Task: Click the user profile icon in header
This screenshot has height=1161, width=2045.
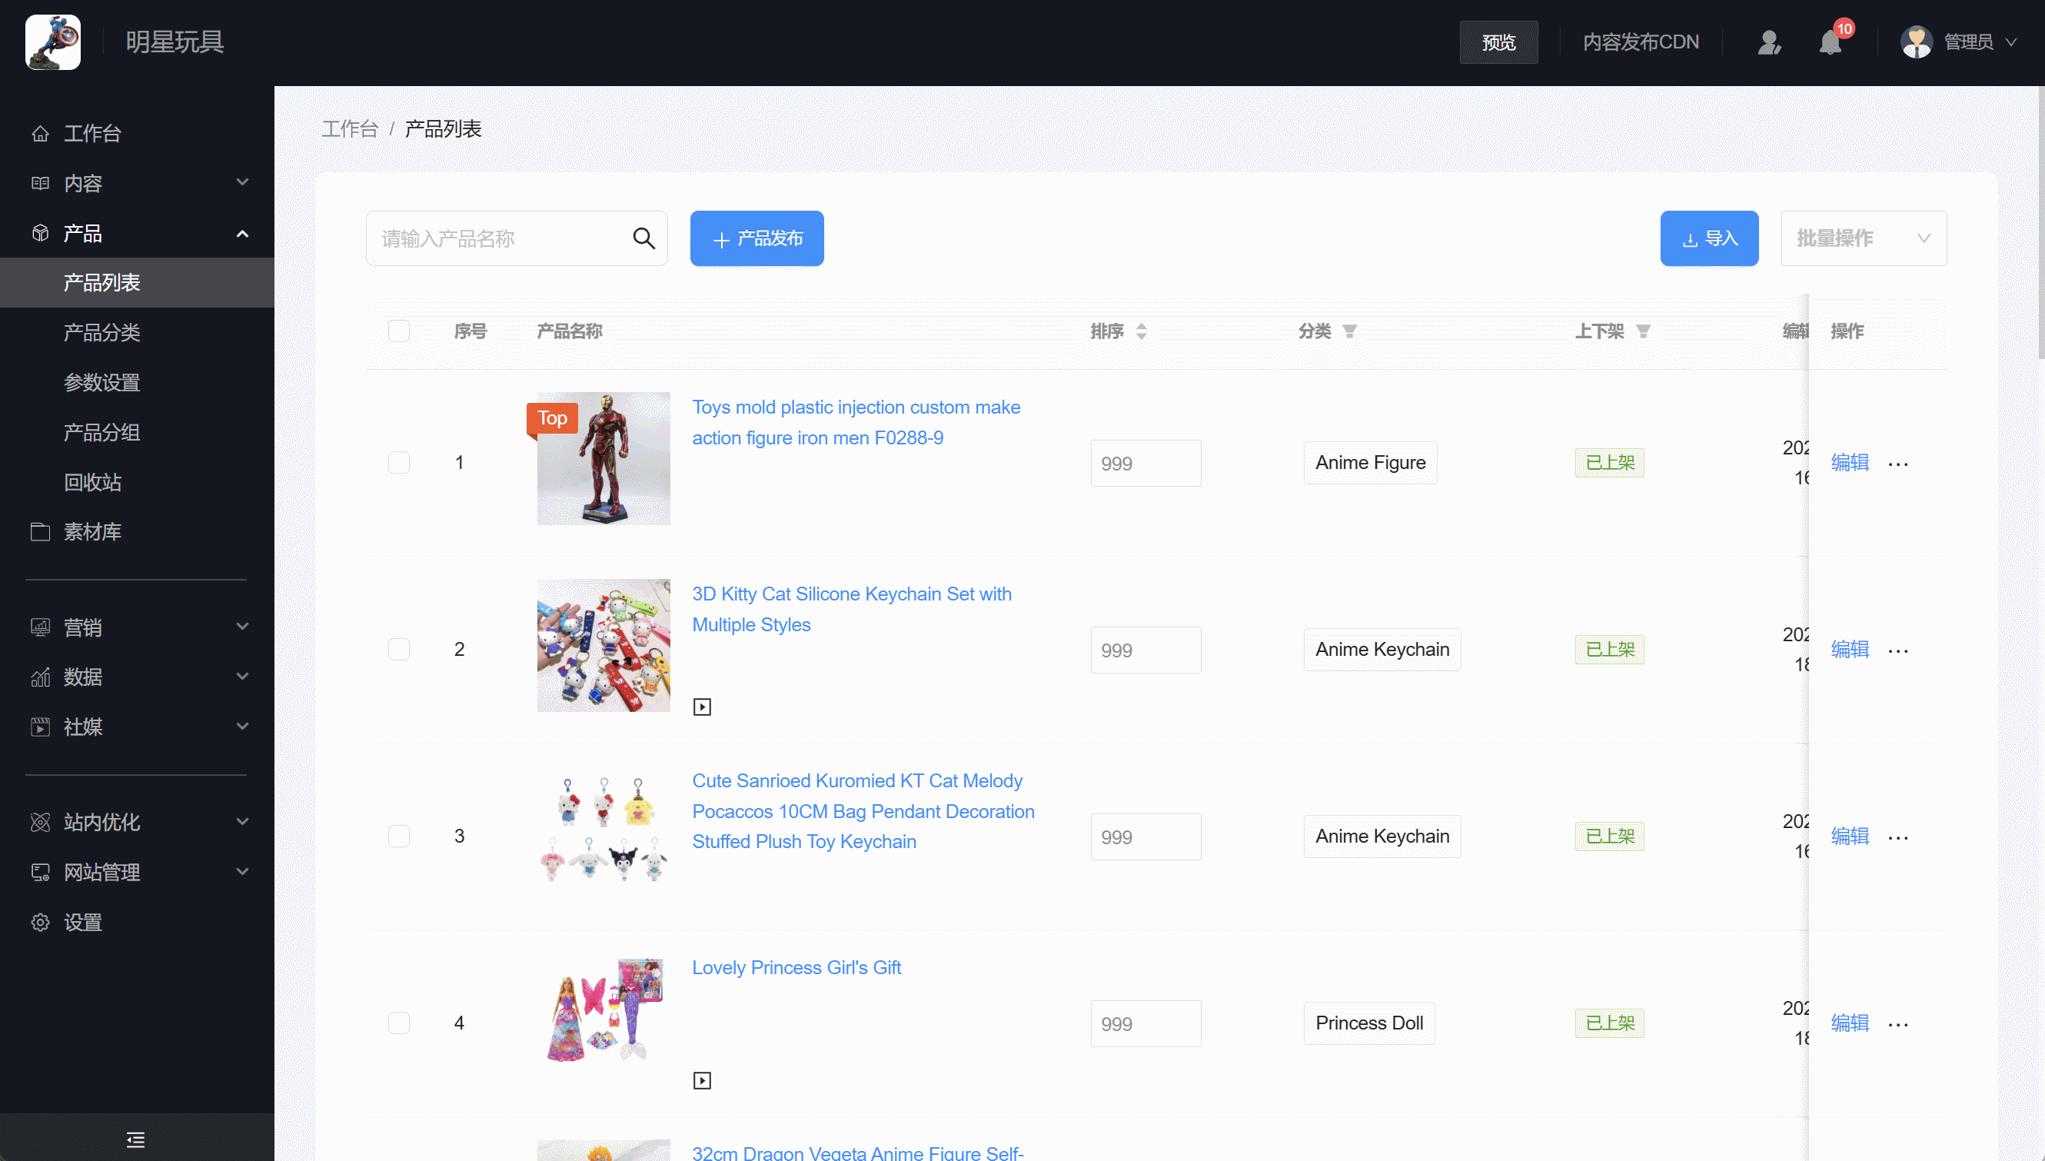Action: [1769, 42]
